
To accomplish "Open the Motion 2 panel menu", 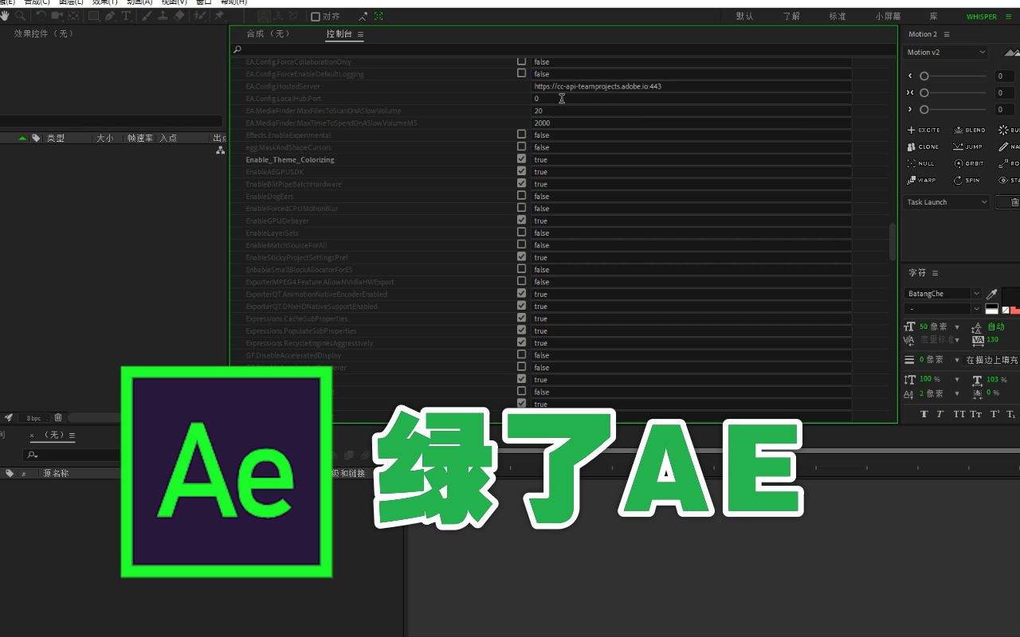I will pos(947,34).
